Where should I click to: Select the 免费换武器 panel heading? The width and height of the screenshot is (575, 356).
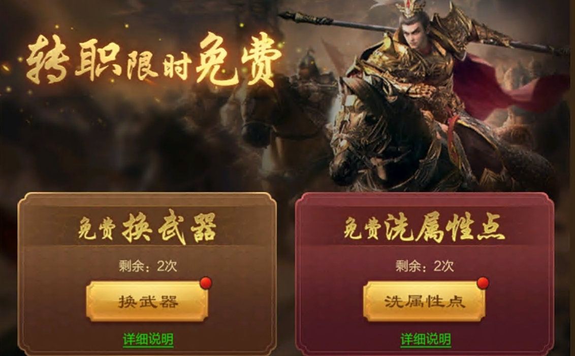pos(147,228)
